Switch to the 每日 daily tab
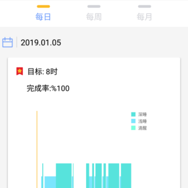The width and height of the screenshot is (188, 188). click(x=43, y=14)
